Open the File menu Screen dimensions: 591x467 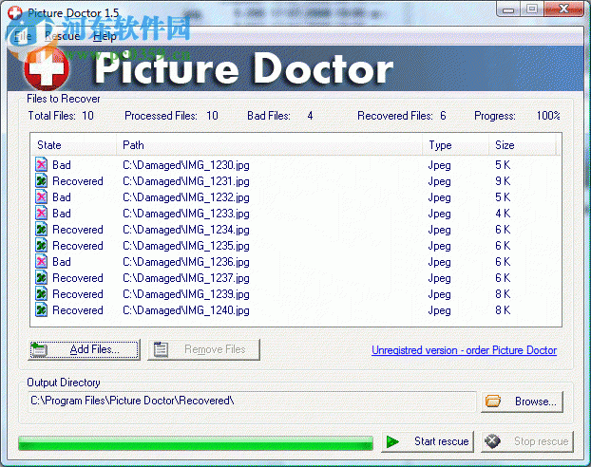click(23, 36)
